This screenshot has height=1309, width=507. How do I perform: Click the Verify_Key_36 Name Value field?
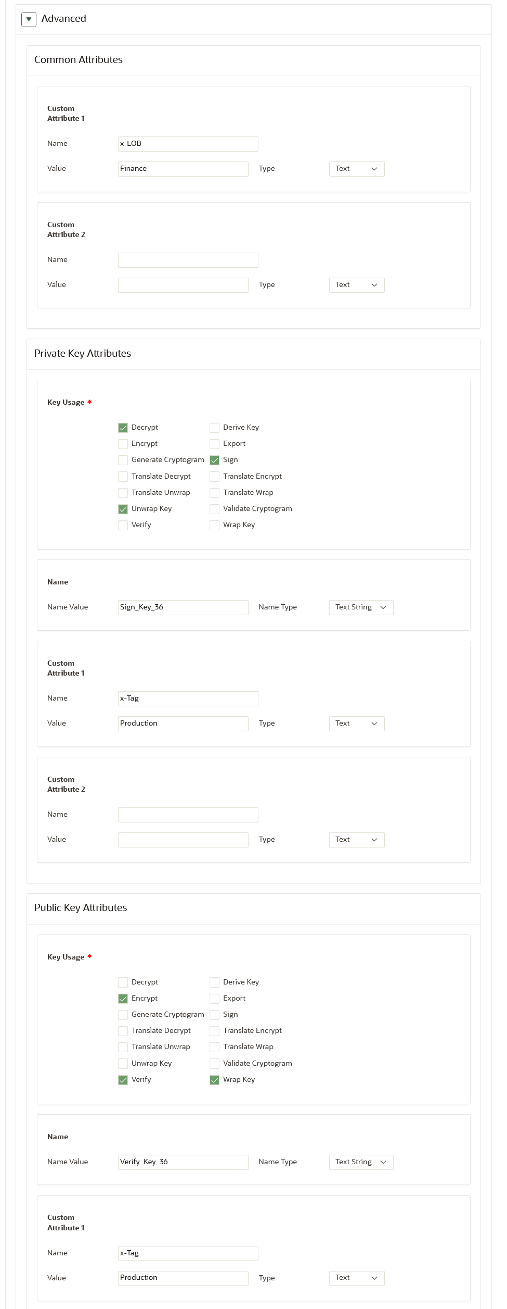[183, 1162]
